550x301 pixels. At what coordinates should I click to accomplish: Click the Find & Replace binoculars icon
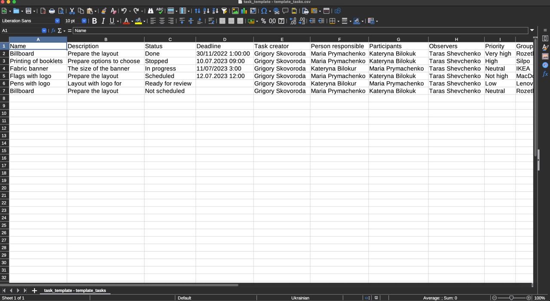[x=150, y=11]
